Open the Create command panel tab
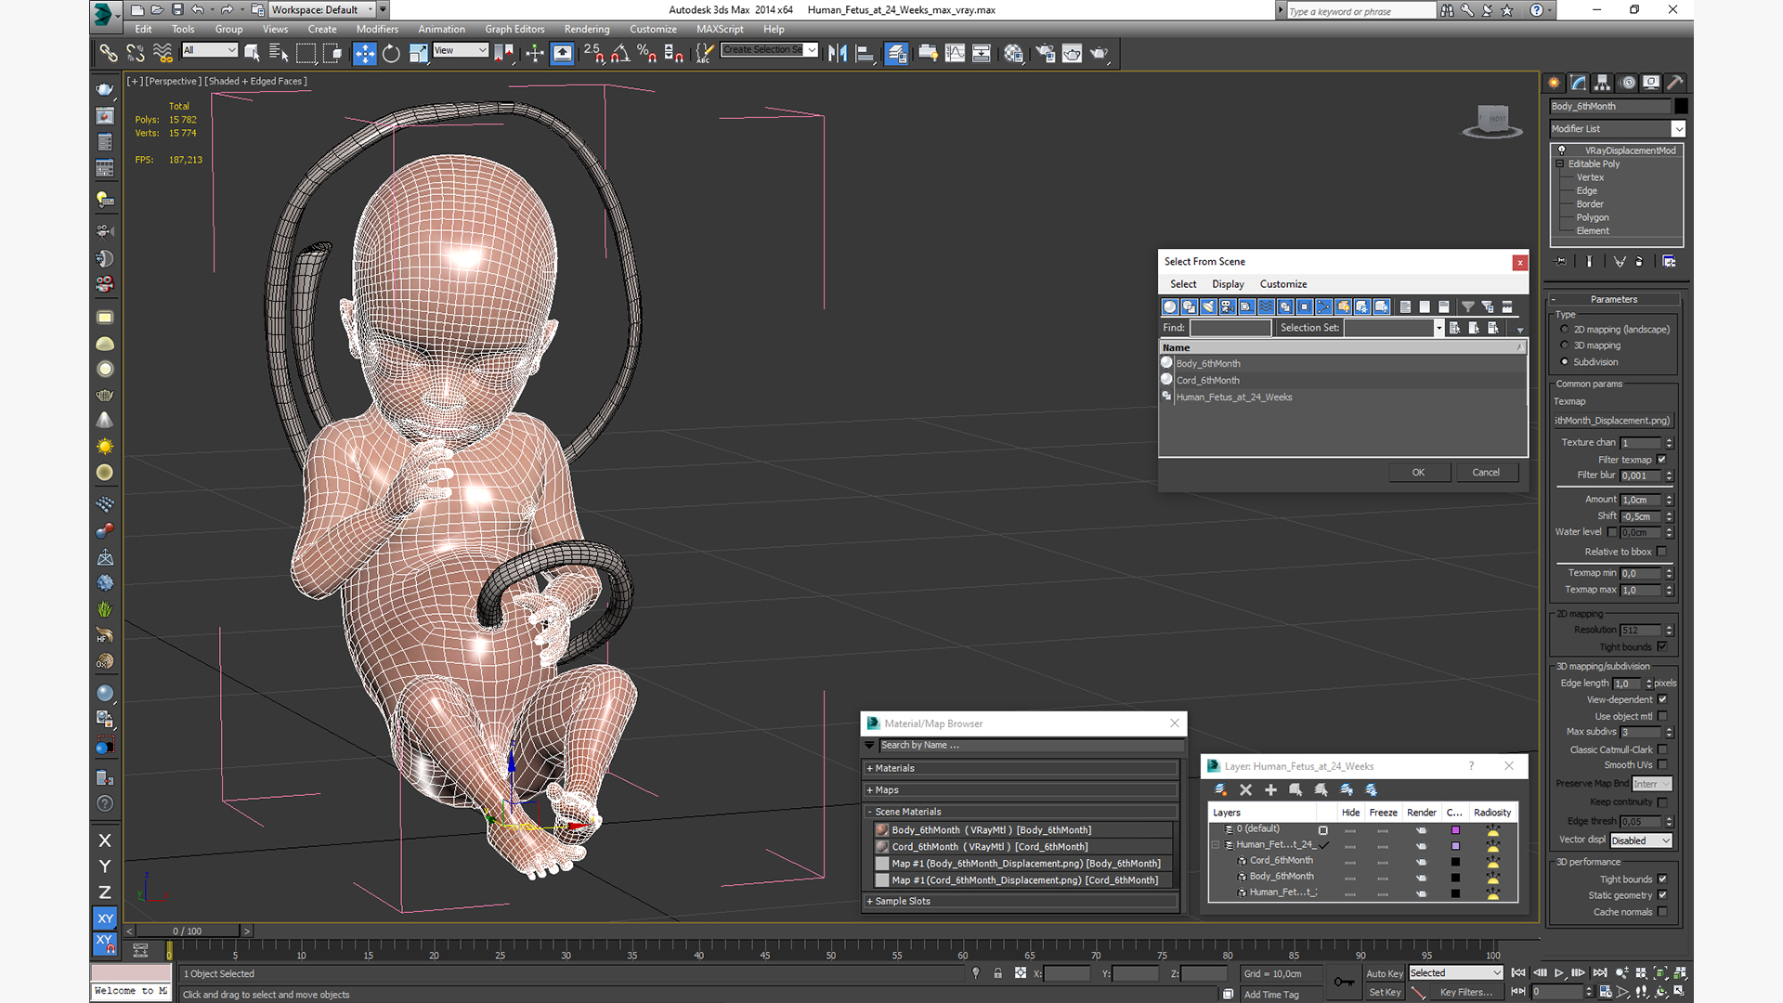1783x1003 pixels. click(1555, 83)
